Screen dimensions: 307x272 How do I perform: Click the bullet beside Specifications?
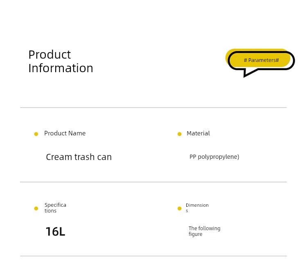tap(36, 208)
